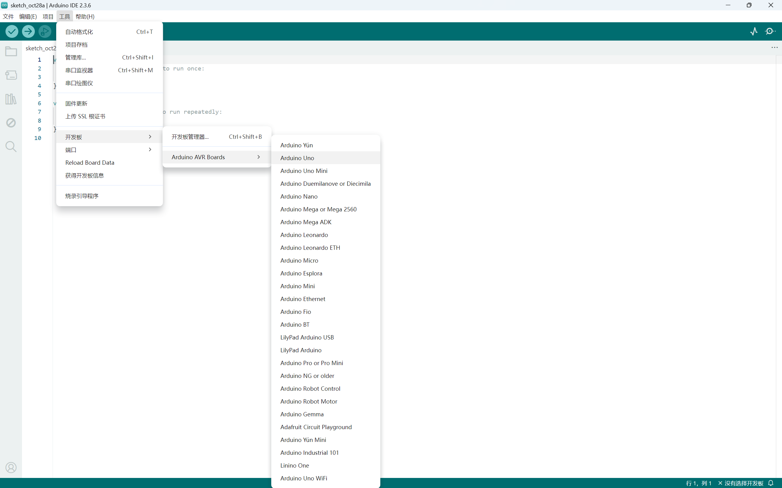Image resolution: width=782 pixels, height=488 pixels.
Task: Open the 帮助(H) menu
Action: tap(85, 16)
